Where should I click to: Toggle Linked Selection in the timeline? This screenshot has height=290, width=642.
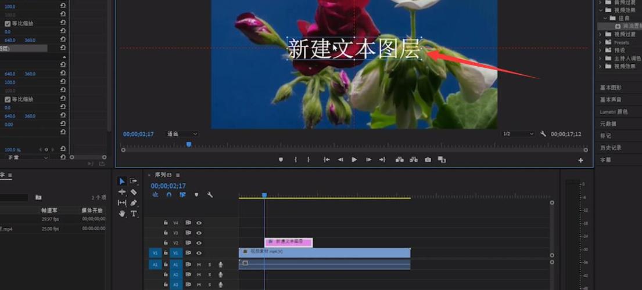pos(182,195)
